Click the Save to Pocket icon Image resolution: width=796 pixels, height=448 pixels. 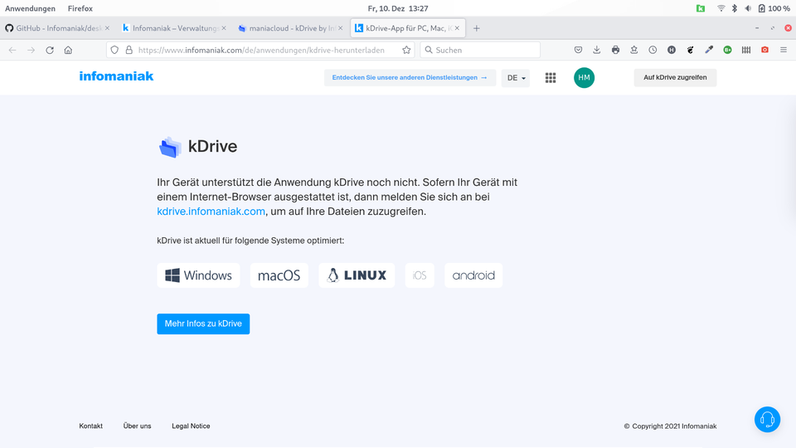click(x=578, y=50)
